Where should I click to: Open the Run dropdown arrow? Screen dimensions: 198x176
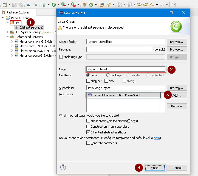[x=58, y=5]
